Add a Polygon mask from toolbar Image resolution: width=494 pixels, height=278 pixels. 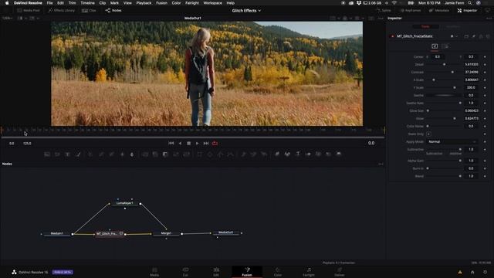pos(220,154)
